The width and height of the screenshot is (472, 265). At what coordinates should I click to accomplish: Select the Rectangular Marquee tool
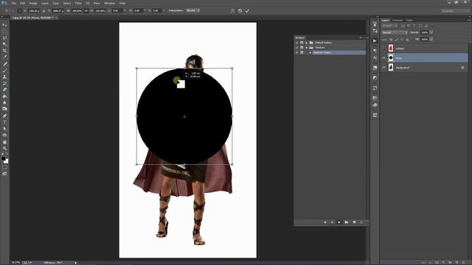(4, 32)
